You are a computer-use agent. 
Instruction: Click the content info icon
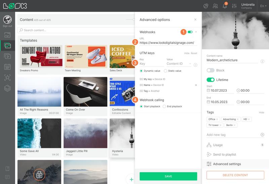262,61
